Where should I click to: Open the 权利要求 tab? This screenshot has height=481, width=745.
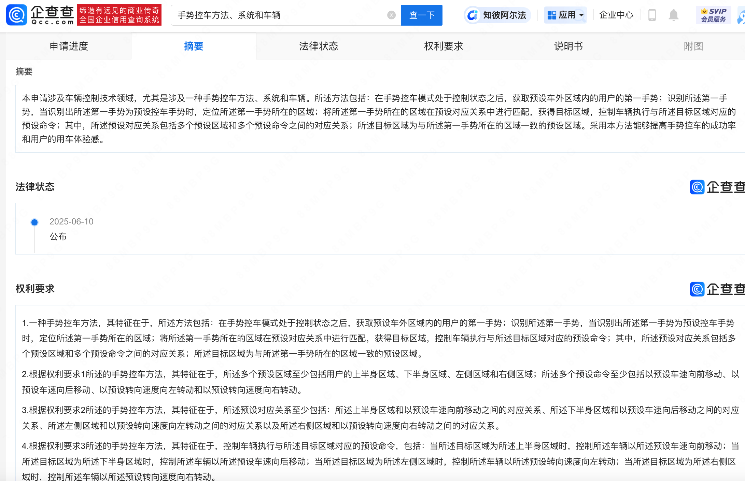(x=444, y=46)
